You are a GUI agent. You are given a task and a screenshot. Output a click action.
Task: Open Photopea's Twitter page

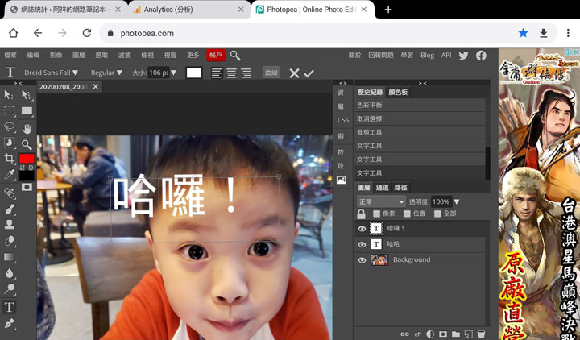pos(463,56)
